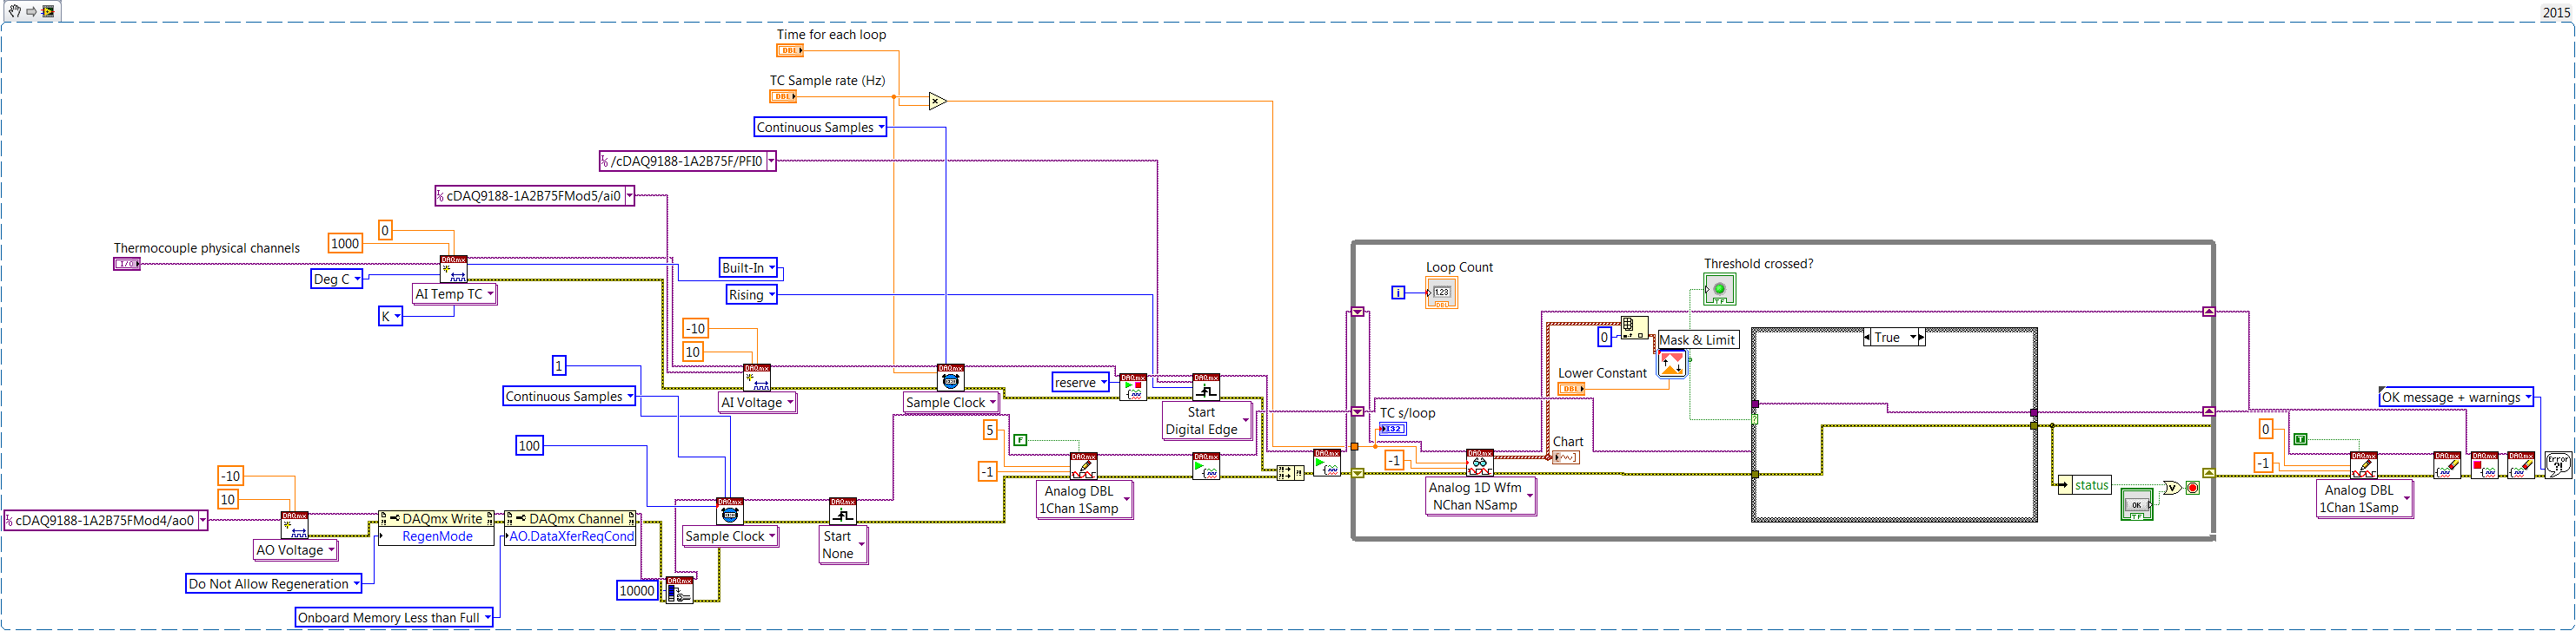The image size is (2576, 631).
Task: Open the AI Voltage polymorphic selector
Action: [x=758, y=403]
